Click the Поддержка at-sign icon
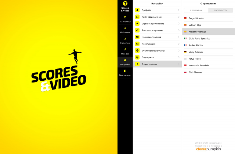The image size is (235, 154). click(137, 57)
